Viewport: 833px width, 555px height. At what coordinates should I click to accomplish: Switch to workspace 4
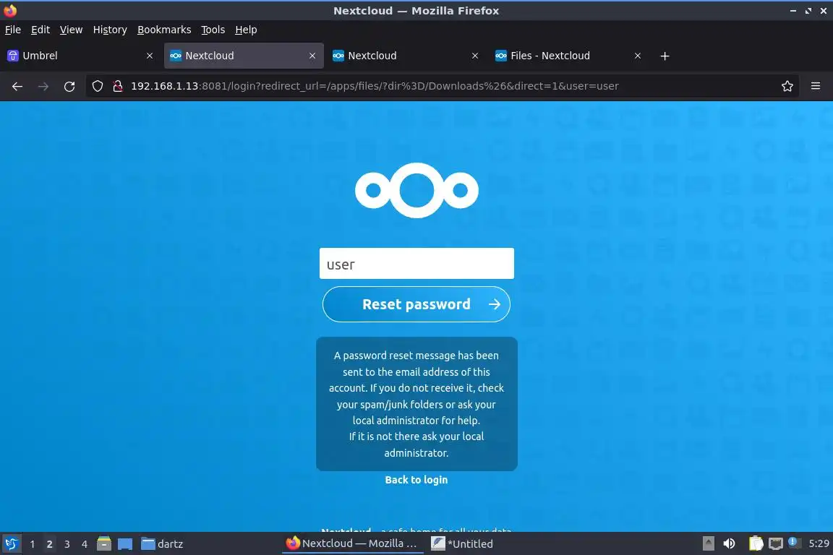click(x=85, y=544)
